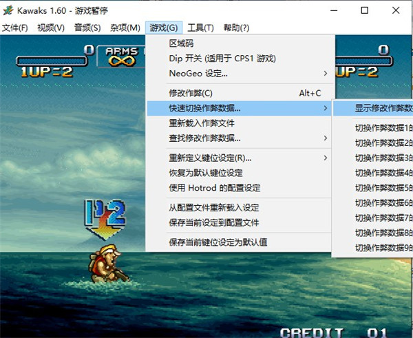Click 从配置文件重新载入设定
Viewport: 413px width, 338px height.
pos(239,208)
